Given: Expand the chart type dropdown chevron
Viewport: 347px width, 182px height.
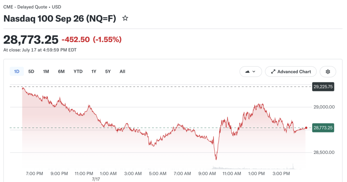Looking at the screenshot, I should tap(254, 72).
